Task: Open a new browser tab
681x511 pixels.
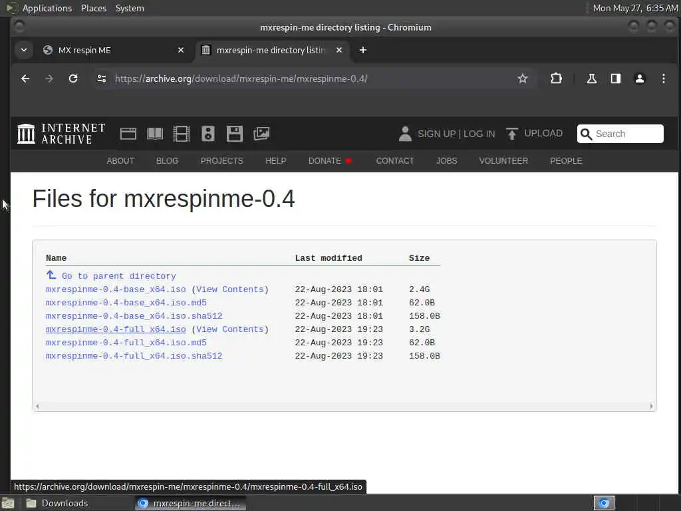Action: pos(363,50)
